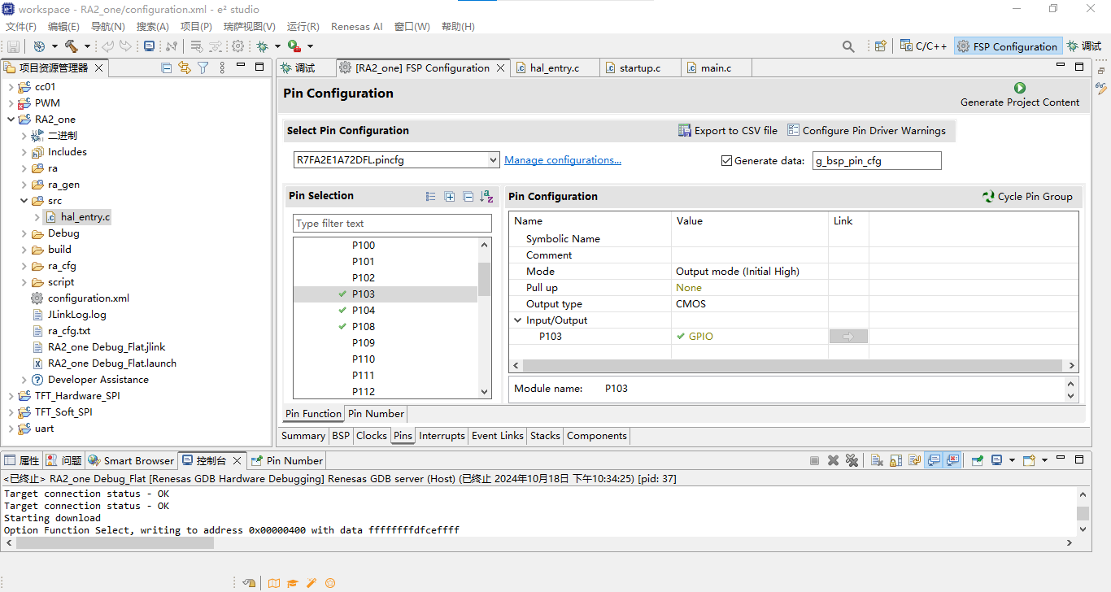Click Generate Project Content green icon
The height and width of the screenshot is (592, 1111).
point(1020,88)
